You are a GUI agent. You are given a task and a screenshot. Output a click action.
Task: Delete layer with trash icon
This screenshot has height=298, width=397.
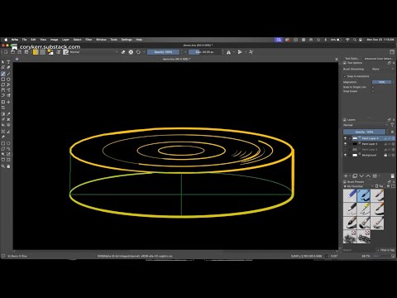[393, 175]
